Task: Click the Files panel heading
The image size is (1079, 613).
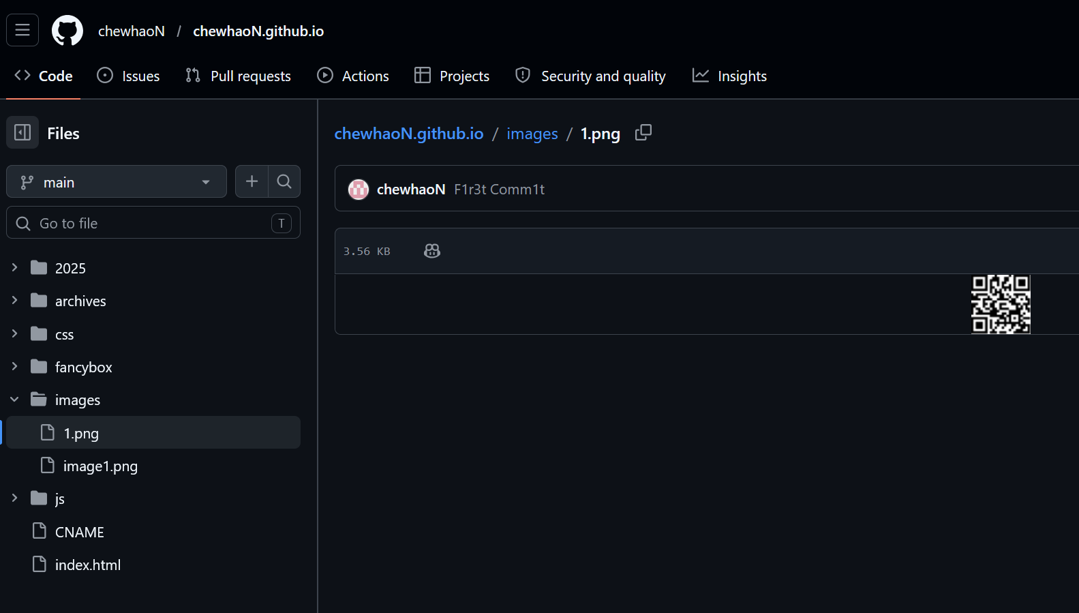Action: tap(63, 133)
